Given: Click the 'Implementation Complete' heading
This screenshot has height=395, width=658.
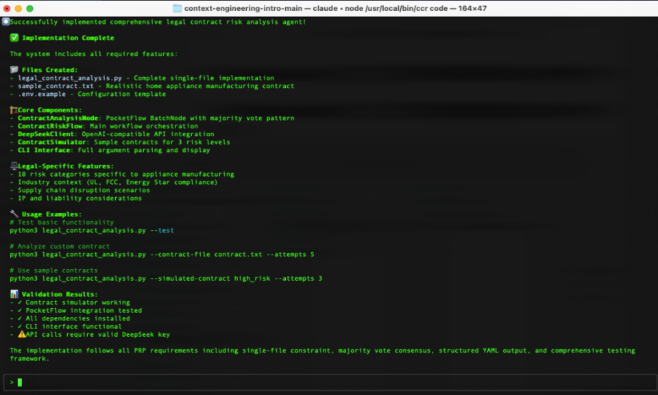Looking at the screenshot, I should pyautogui.click(x=68, y=38).
